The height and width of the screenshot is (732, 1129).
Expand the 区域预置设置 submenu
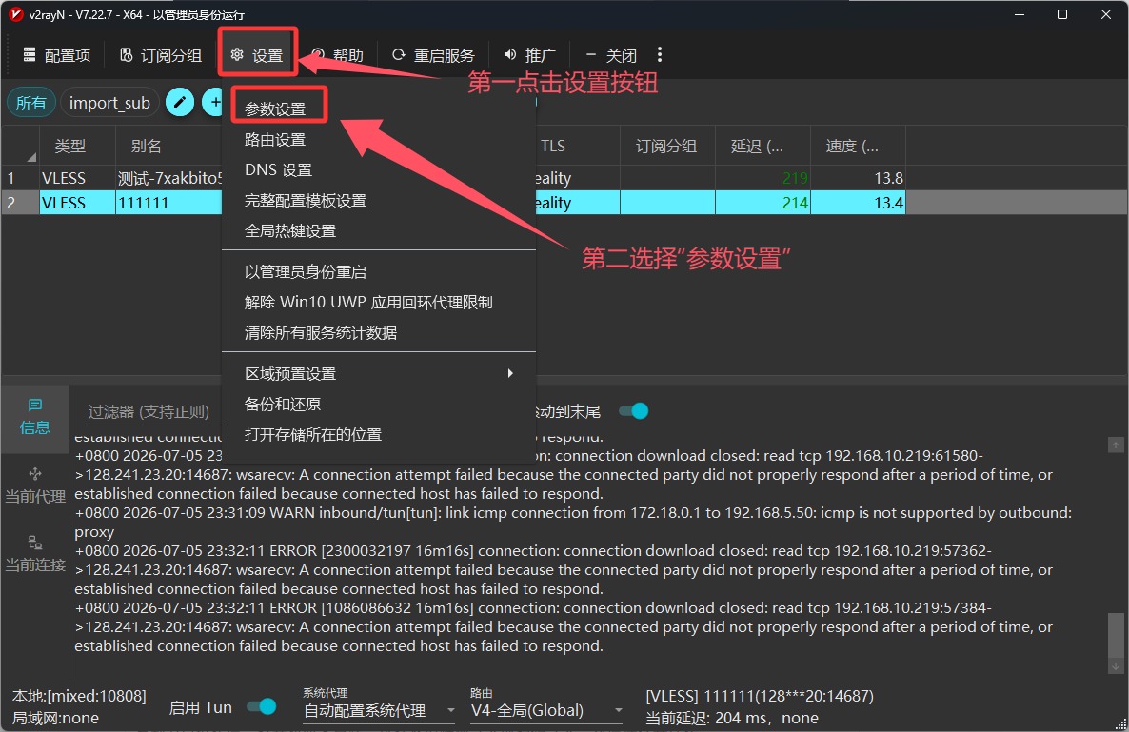pyautogui.click(x=379, y=373)
